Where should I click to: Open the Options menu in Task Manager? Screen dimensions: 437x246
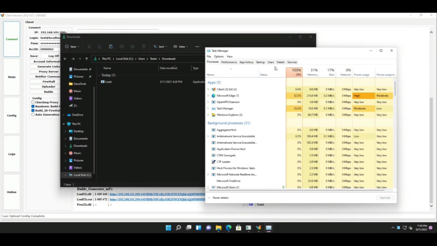(218, 56)
